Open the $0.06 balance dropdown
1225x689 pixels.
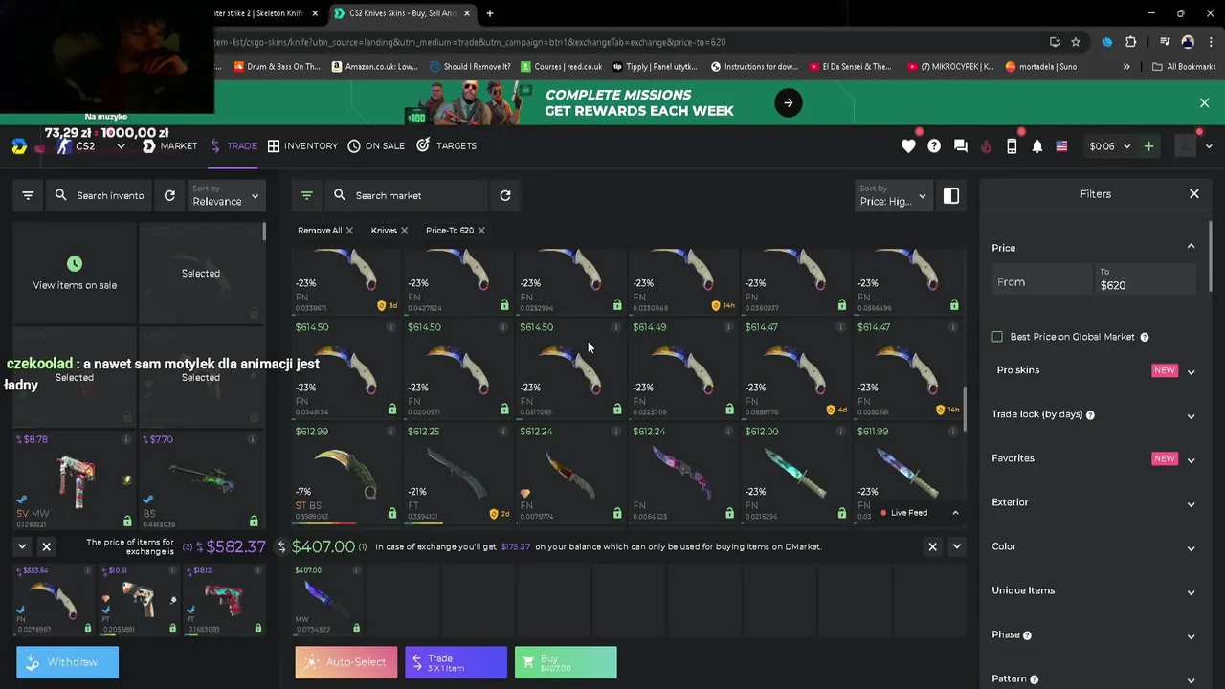[1109, 146]
